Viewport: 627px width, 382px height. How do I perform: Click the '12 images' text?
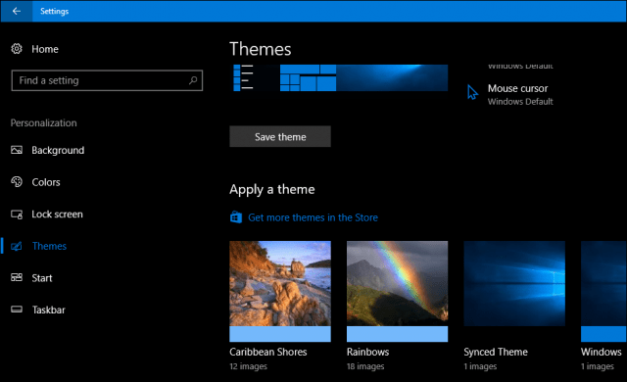[x=248, y=366]
